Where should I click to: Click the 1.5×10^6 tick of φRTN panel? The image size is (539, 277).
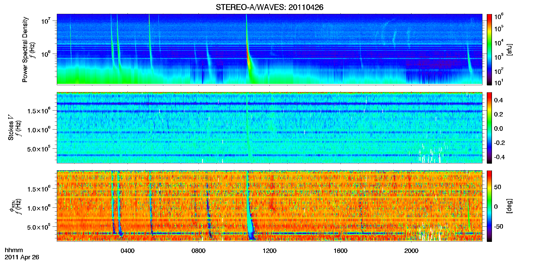39,189
